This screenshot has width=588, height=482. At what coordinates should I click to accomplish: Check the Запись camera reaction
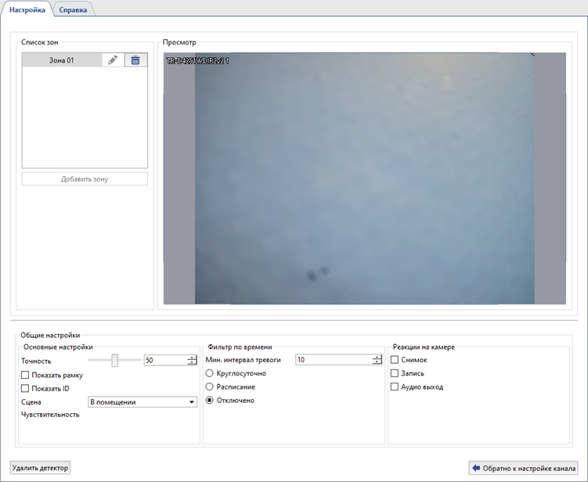(395, 373)
